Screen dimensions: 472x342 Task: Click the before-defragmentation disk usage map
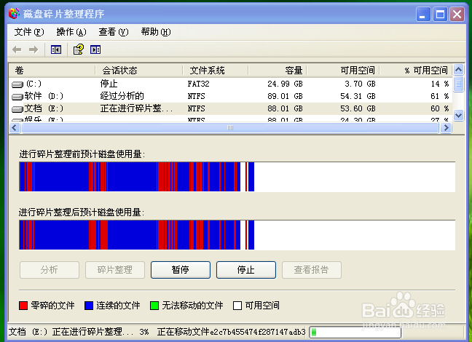pyautogui.click(x=237, y=177)
